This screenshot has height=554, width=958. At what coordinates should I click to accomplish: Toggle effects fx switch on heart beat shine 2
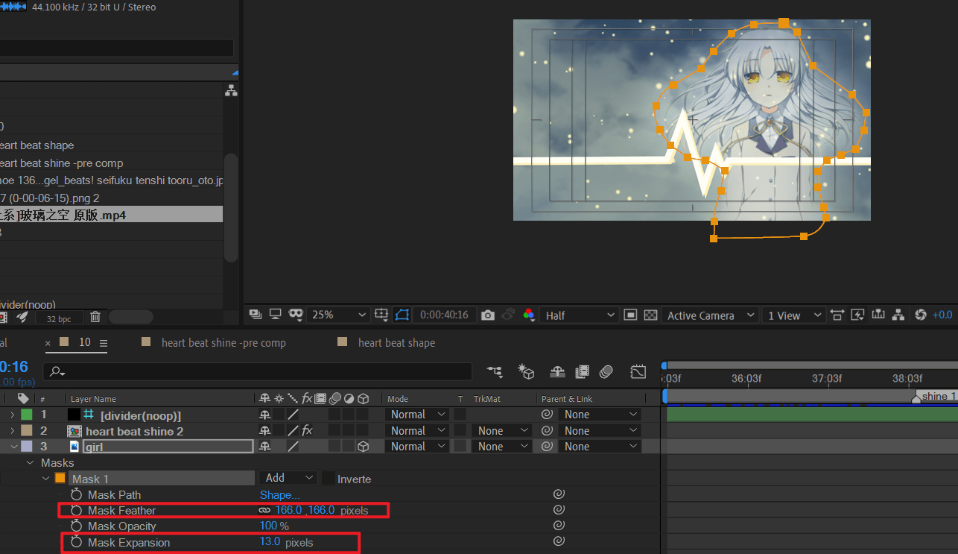(x=307, y=431)
